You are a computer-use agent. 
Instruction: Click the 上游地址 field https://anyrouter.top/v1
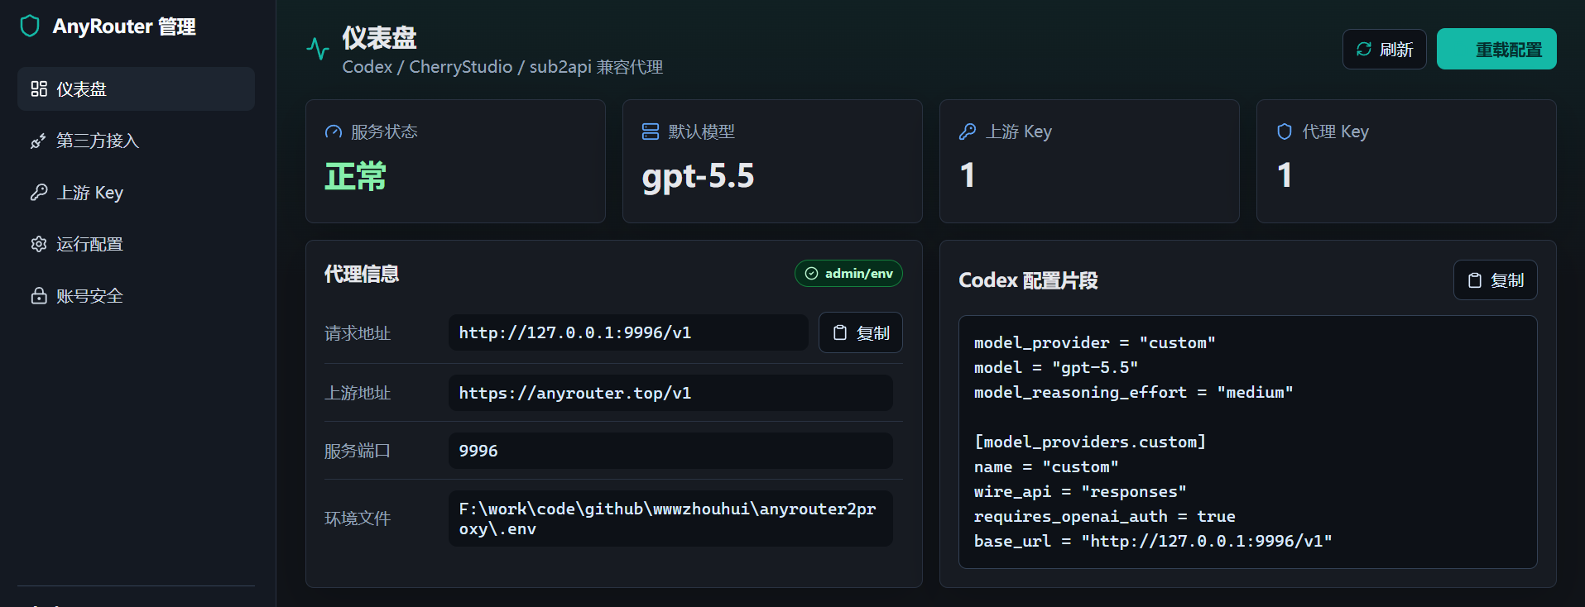point(670,393)
